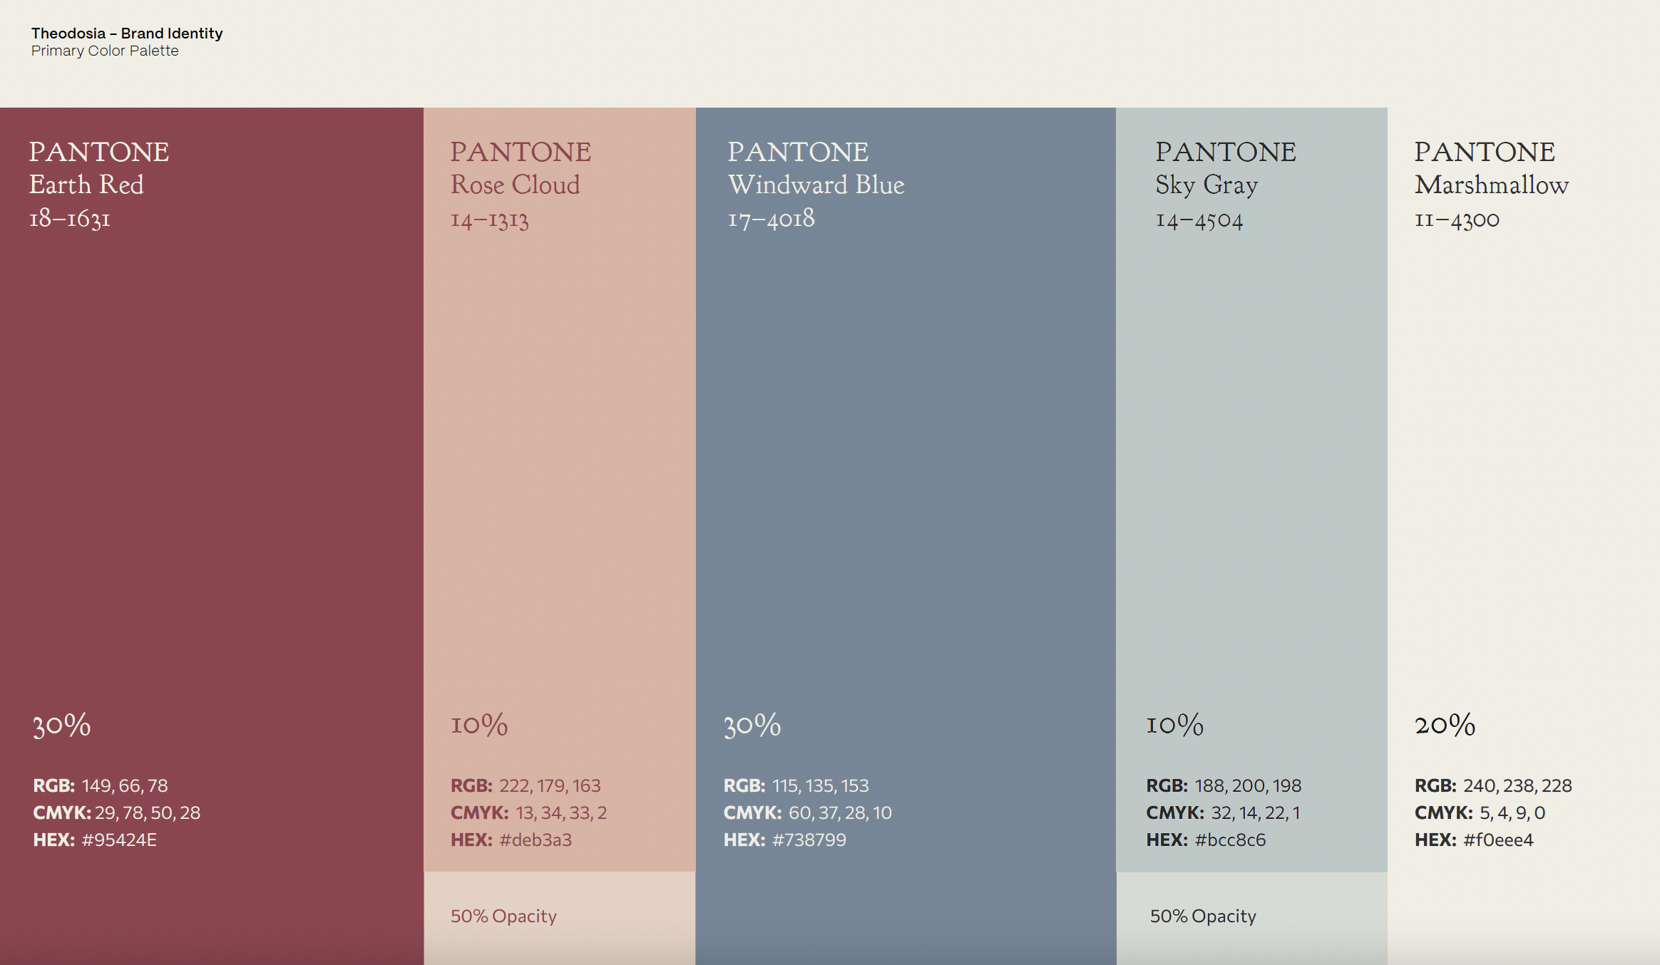Click the Pantone code '14–4504'
Screen dimensions: 1660x965
click(1199, 220)
